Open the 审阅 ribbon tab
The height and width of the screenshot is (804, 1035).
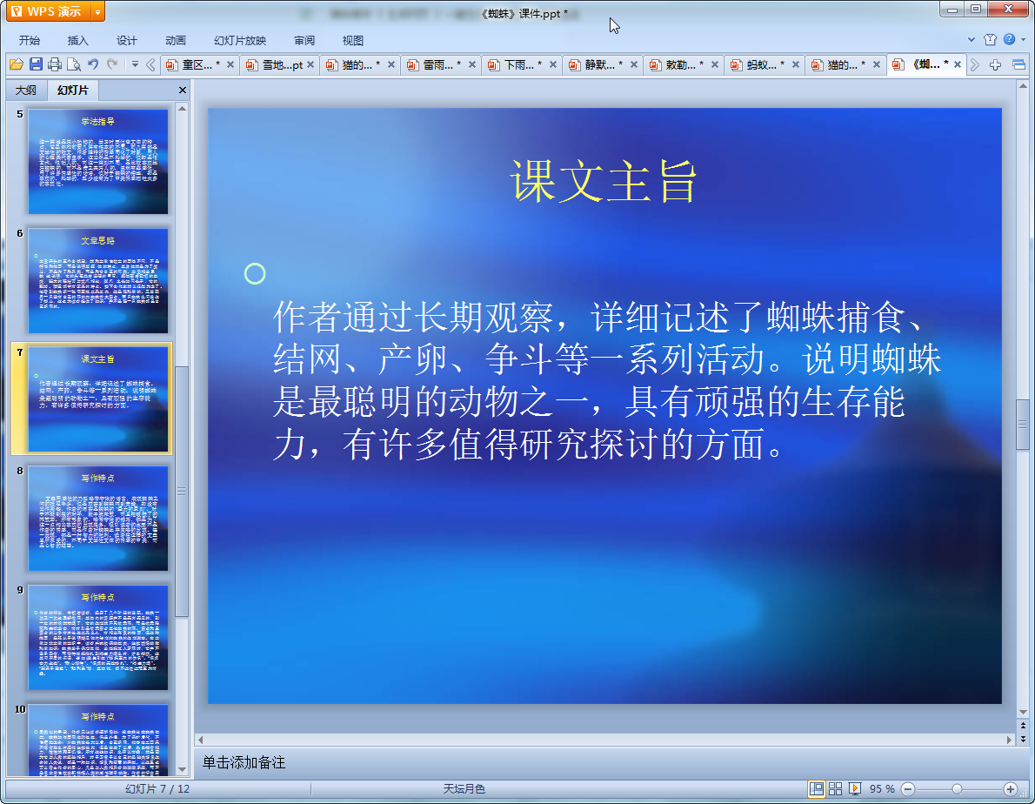(304, 40)
